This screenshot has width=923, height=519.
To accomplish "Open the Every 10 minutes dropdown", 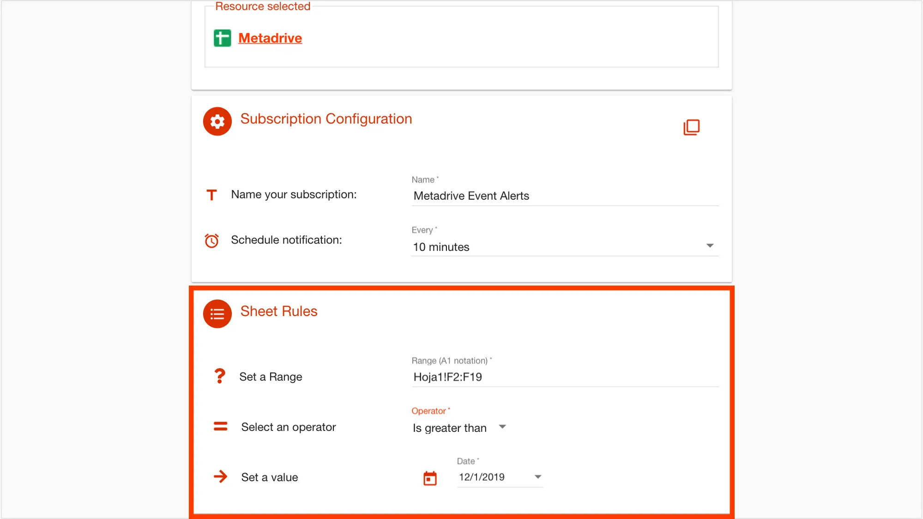I will (x=565, y=246).
